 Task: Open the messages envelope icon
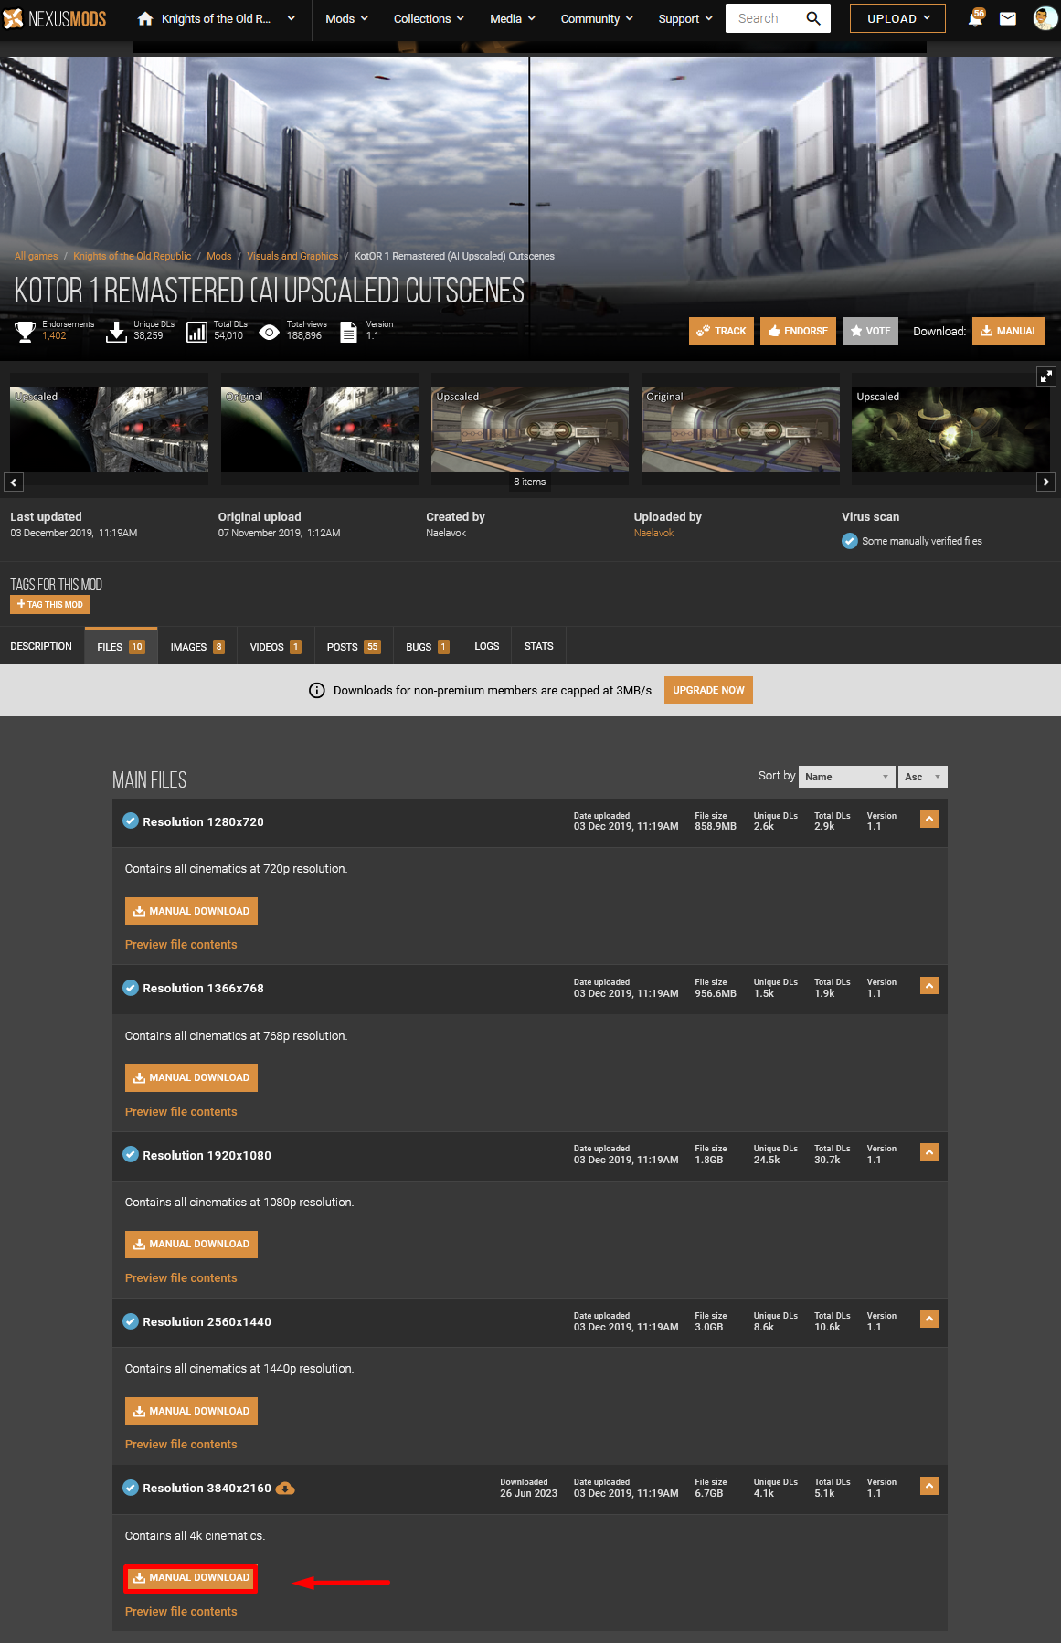click(x=1008, y=18)
